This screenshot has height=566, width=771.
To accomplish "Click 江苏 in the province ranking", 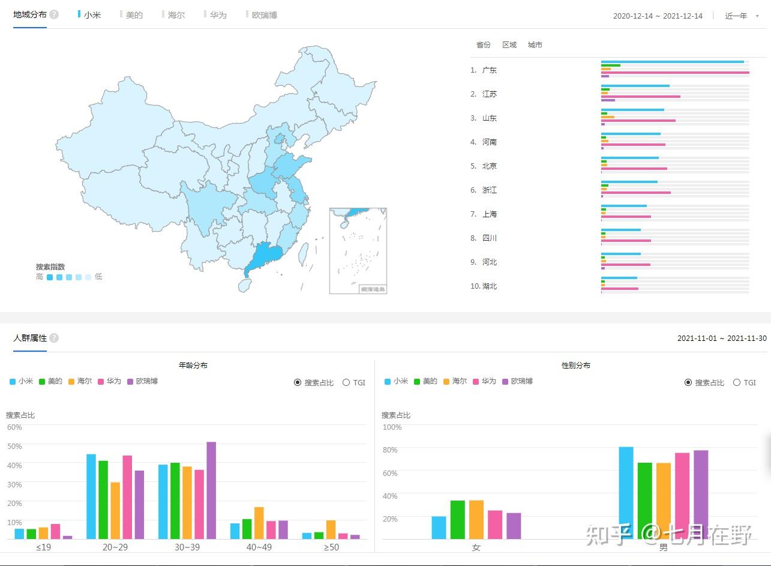I will click(x=490, y=94).
